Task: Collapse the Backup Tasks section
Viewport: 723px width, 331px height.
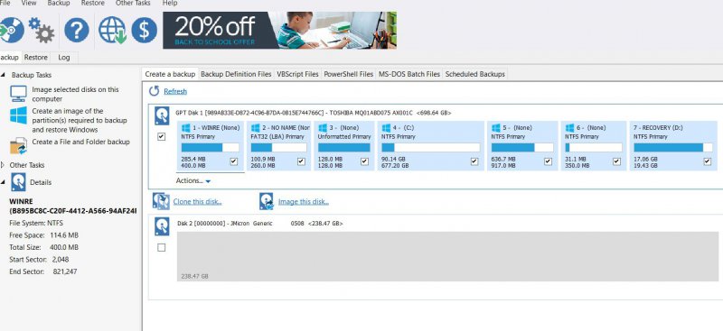Action: (x=3, y=75)
